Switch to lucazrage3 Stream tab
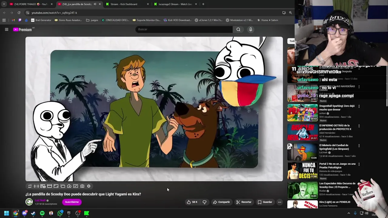This screenshot has height=218, width=388. 175,4
